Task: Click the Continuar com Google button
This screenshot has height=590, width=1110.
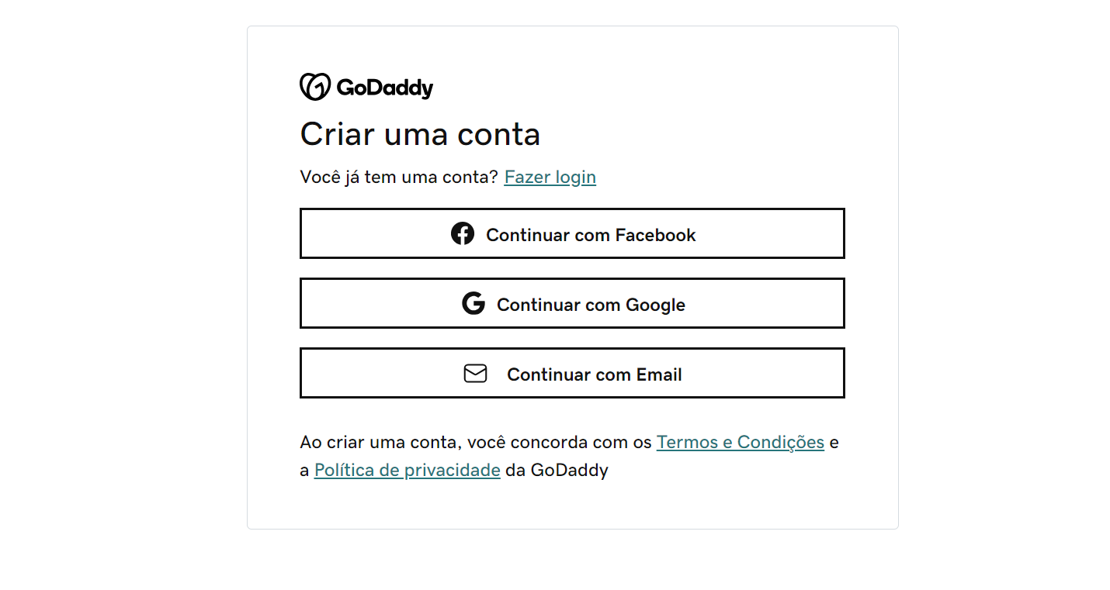Action: click(x=572, y=303)
